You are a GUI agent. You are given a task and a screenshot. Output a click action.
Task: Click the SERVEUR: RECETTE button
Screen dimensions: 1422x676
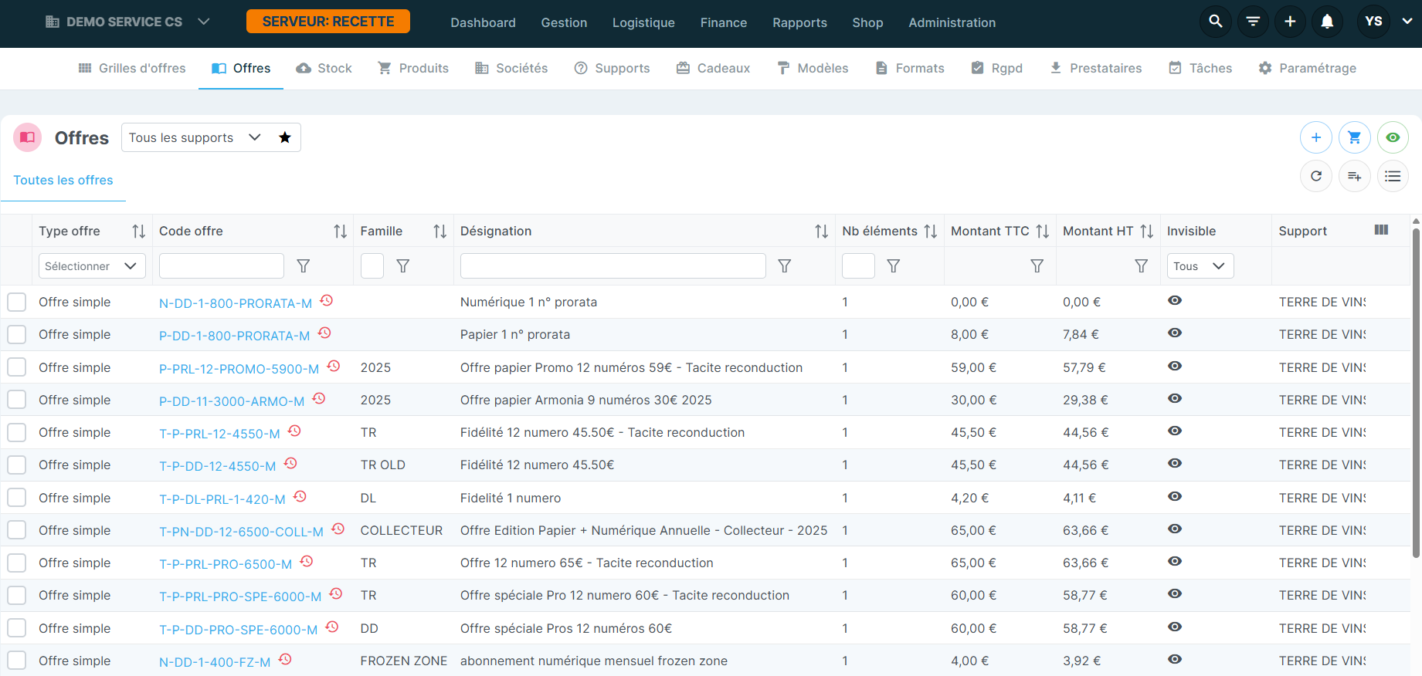(x=328, y=22)
